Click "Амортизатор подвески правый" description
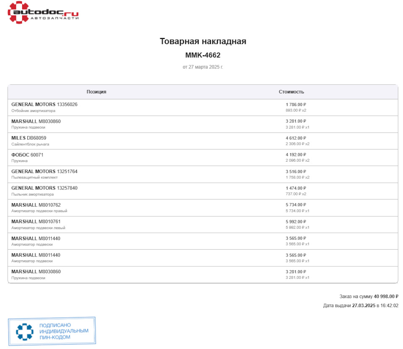 [x=39, y=211]
